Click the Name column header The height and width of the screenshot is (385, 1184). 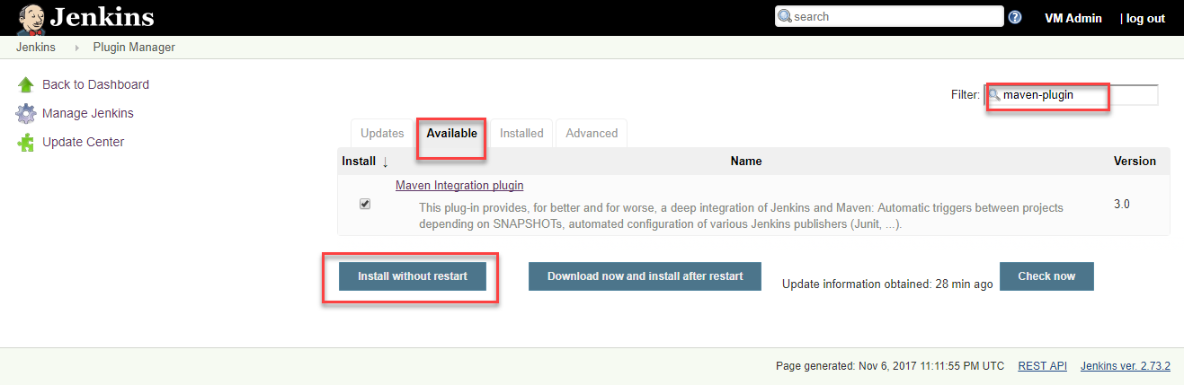(746, 162)
